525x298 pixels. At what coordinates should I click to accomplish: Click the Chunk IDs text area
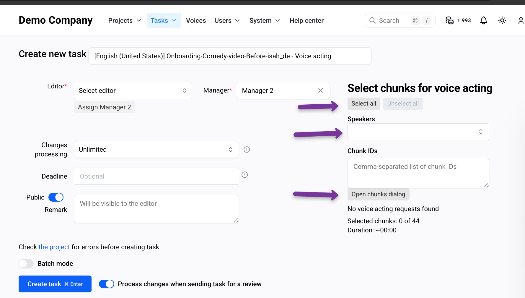click(x=418, y=173)
